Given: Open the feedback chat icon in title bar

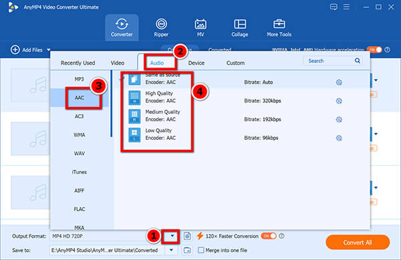Looking at the screenshot, I should point(333,7).
